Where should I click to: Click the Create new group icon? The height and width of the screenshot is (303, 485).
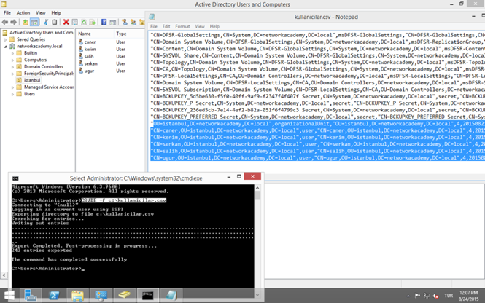pyautogui.click(x=133, y=23)
